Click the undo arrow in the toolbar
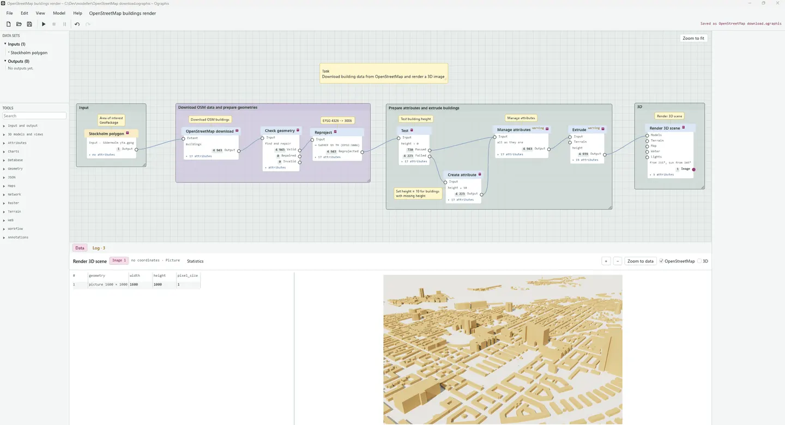Screen dimensions: 785x425 pos(77,24)
